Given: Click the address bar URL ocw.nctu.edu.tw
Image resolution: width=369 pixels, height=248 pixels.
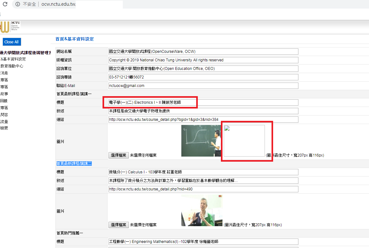Looking at the screenshot, I should coord(58,4).
